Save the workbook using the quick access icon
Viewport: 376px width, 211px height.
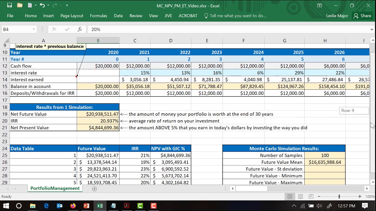point(9,5)
